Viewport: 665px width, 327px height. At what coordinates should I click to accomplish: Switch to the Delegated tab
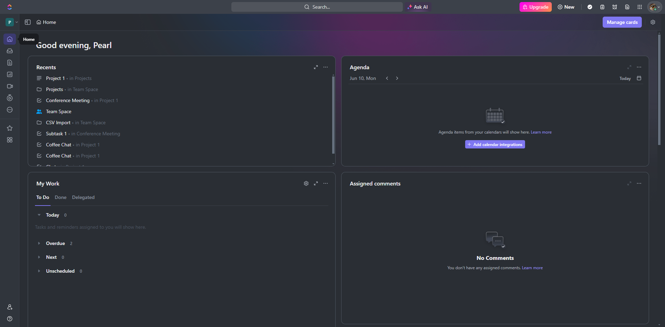tap(83, 197)
